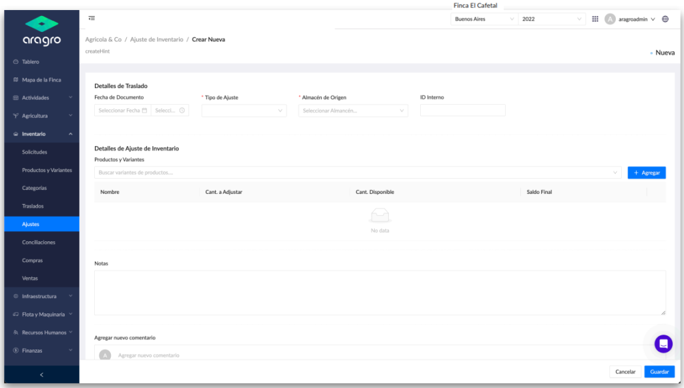684x388 pixels.
Task: Follow the Ajuste de Inventario breadcrumb
Action: coord(156,39)
